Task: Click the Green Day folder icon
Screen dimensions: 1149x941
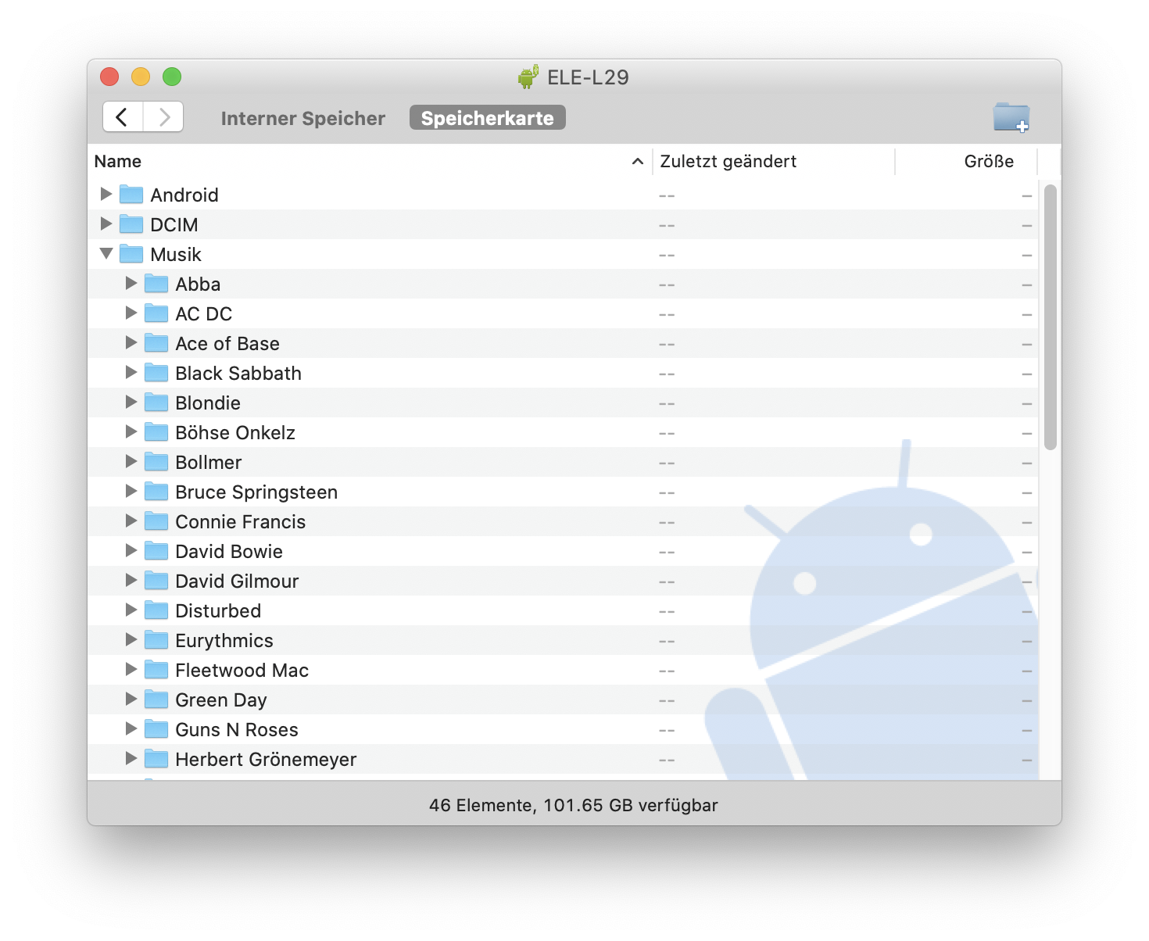Action: (156, 699)
